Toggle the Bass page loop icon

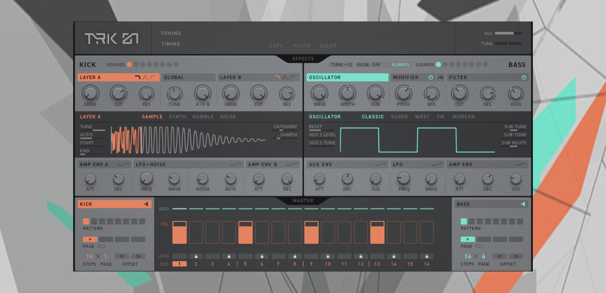pos(479,246)
